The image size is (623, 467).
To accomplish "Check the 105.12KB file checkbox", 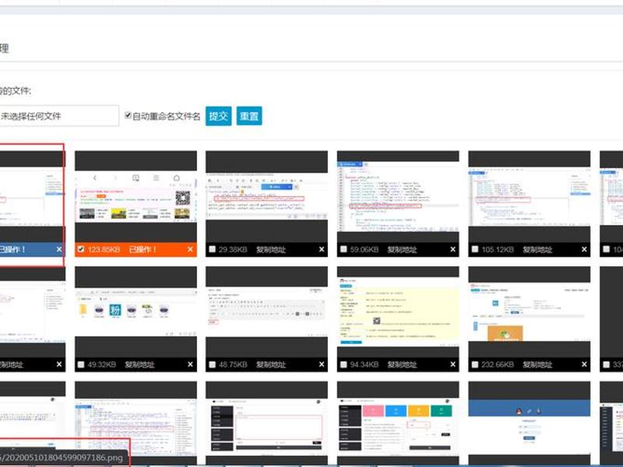I will pyautogui.click(x=475, y=249).
